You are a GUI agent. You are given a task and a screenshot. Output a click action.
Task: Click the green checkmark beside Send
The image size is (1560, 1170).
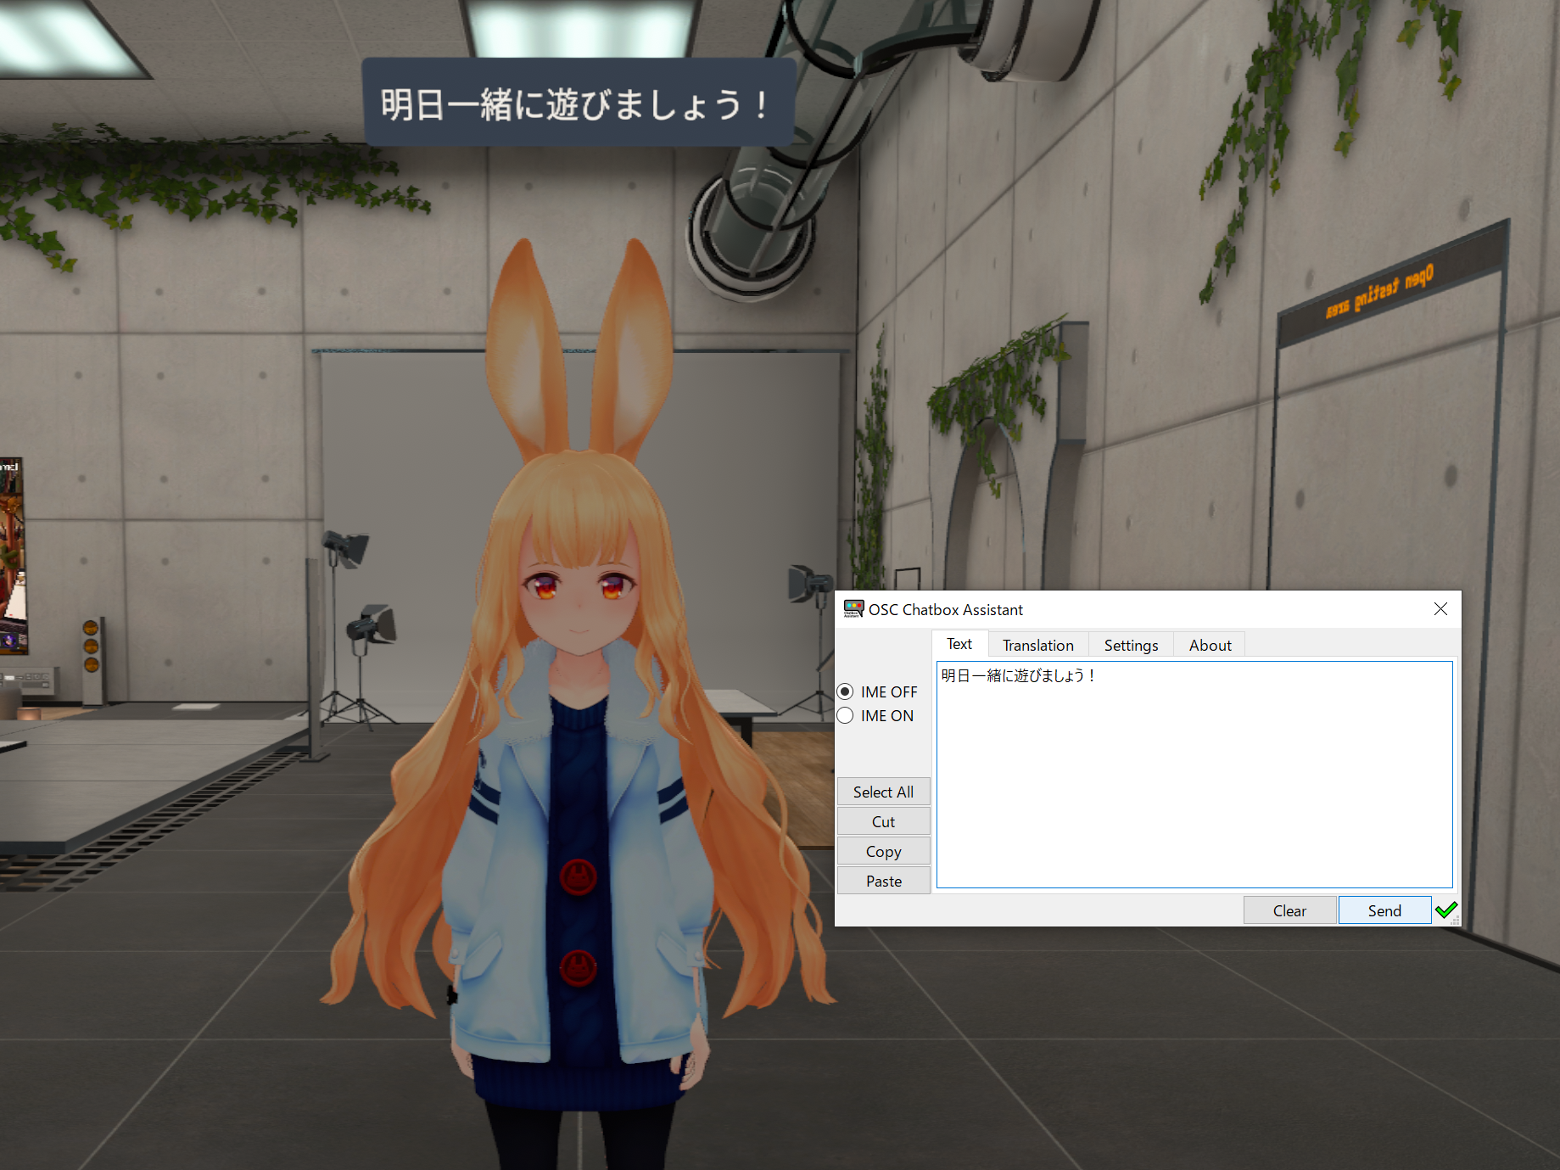pyautogui.click(x=1446, y=909)
